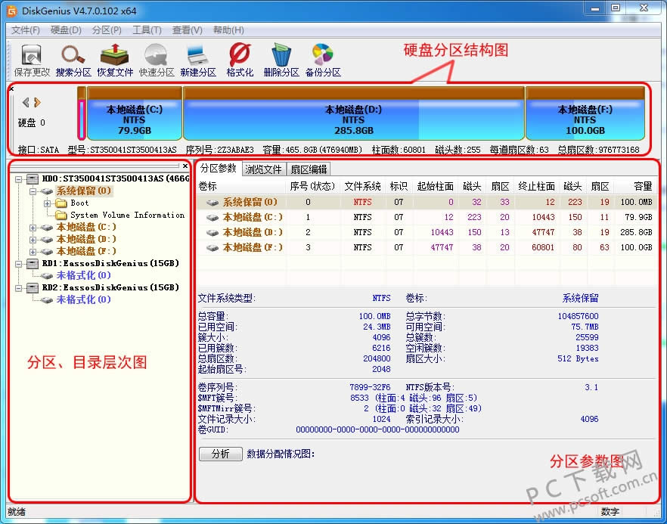Image resolution: width=667 pixels, height=524 pixels.
Task: Switch to the 扇区编辑 tab
Action: point(309,169)
